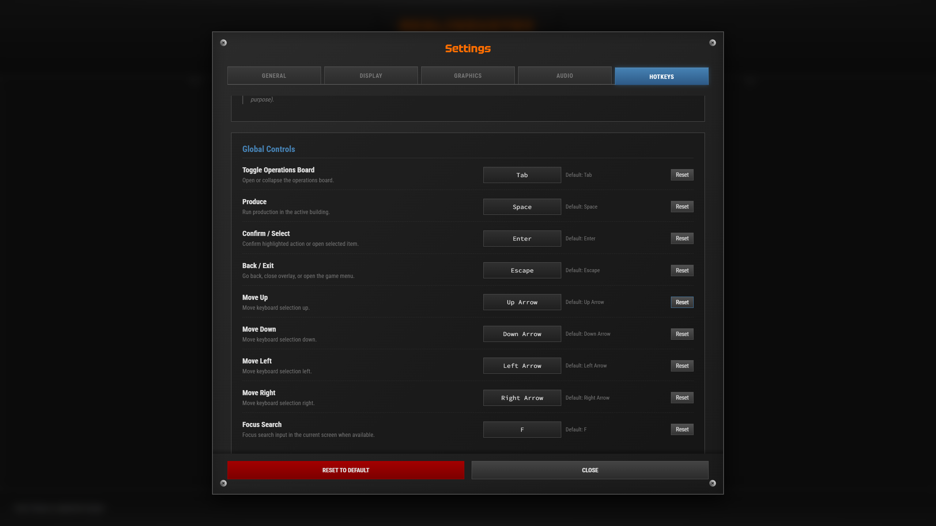Click the 'Default: Tab' label
Image resolution: width=936 pixels, height=526 pixels.
coord(578,175)
